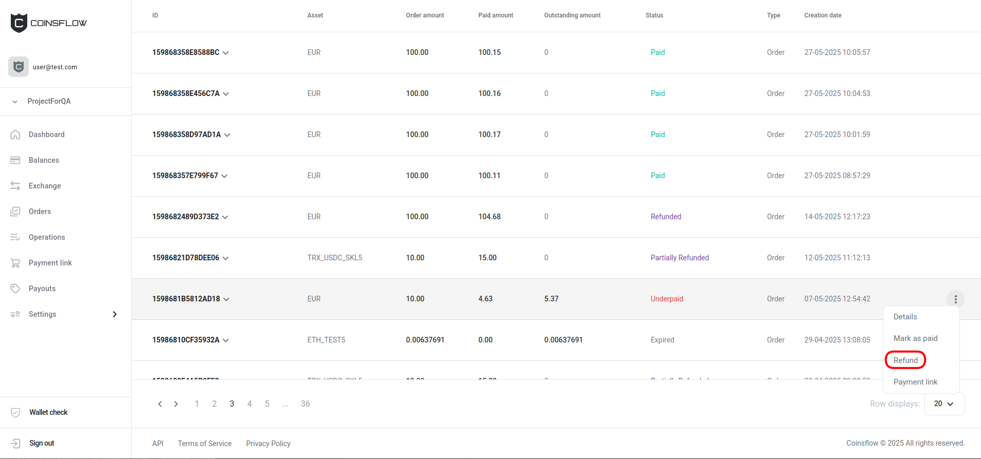Click the Wallet check shield icon
The height and width of the screenshot is (459, 981).
tap(15, 412)
